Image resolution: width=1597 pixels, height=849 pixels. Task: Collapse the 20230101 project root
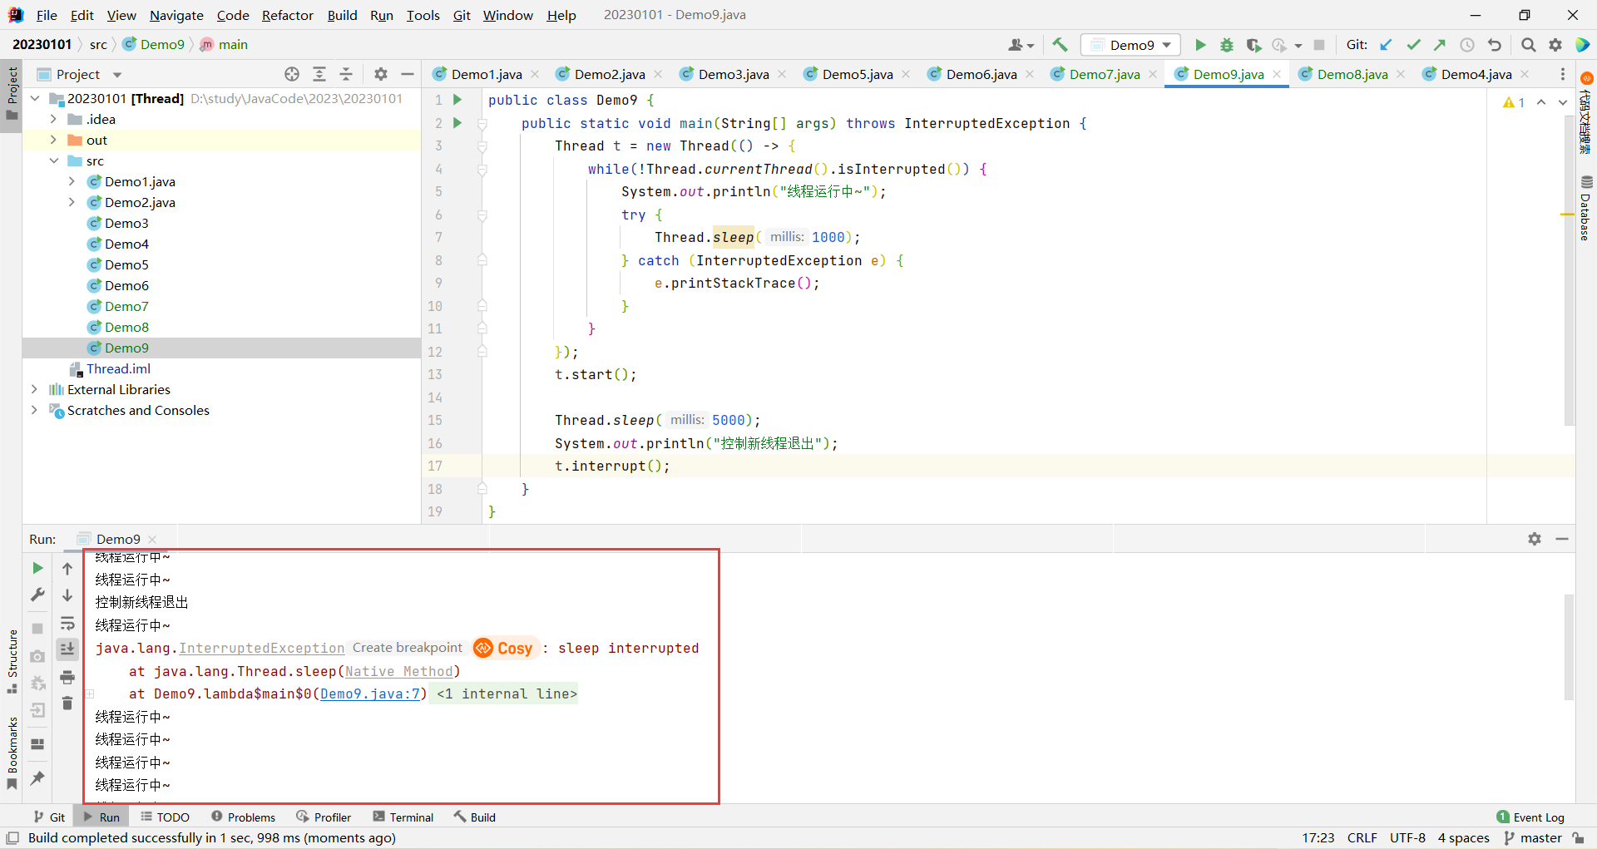[35, 98]
